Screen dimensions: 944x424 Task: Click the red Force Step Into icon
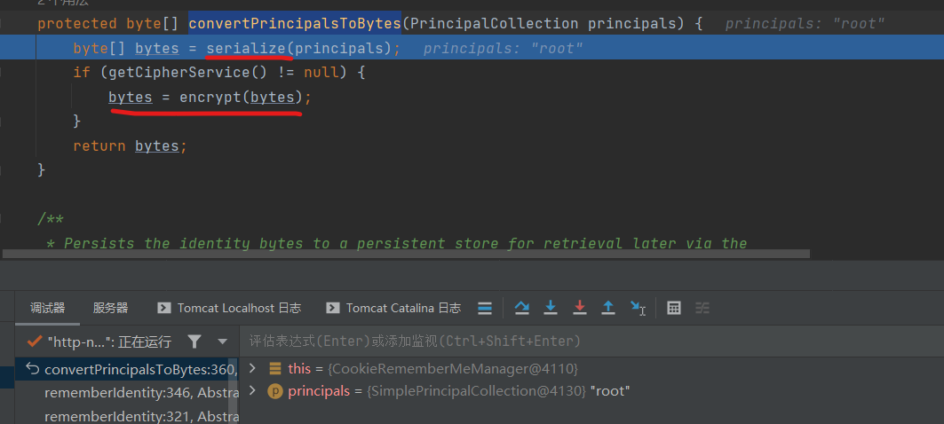580,308
